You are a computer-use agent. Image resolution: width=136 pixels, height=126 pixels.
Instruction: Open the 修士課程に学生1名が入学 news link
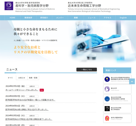point(27,109)
